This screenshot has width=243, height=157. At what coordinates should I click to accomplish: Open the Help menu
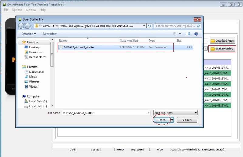43,10
